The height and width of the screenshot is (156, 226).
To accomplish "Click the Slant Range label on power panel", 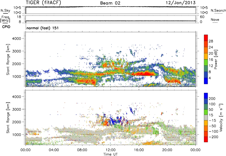I will click(x=8, y=59).
